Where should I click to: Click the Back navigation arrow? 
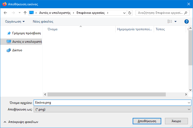tap(5, 13)
